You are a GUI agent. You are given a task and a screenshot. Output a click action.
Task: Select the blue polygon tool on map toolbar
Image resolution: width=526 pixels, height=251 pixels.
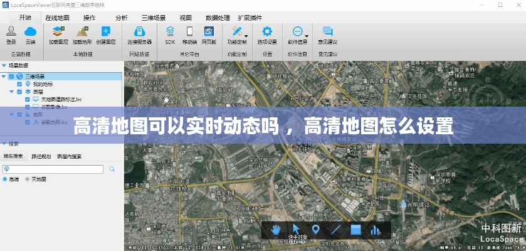356,230
